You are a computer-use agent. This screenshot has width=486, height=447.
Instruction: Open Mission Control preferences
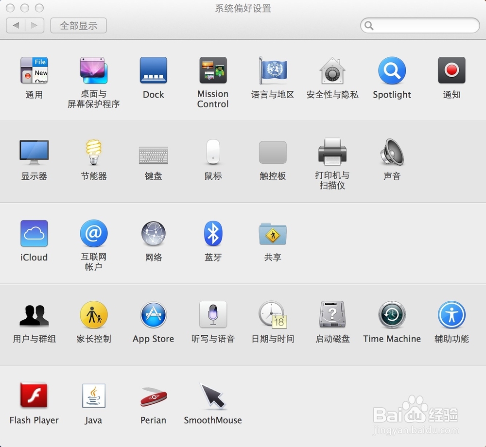[213, 70]
